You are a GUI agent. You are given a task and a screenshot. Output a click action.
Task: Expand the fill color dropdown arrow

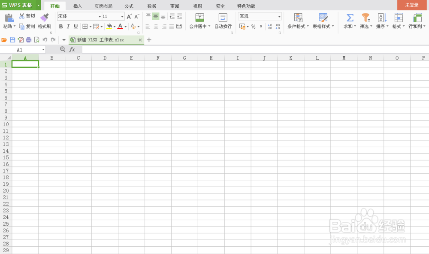[x=115, y=27]
